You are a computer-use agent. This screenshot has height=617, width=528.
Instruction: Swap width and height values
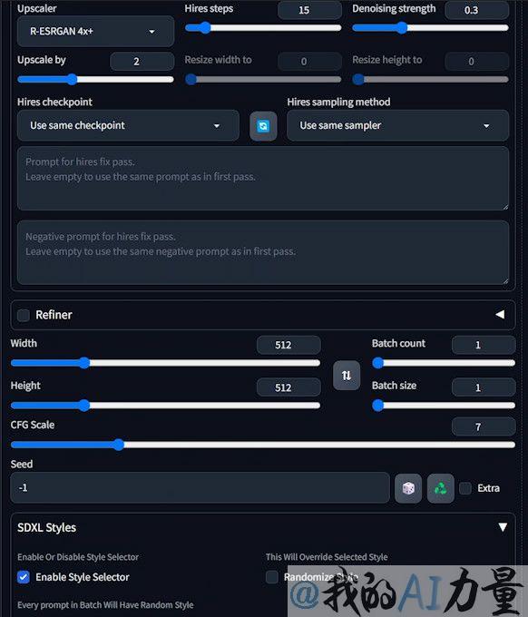347,376
